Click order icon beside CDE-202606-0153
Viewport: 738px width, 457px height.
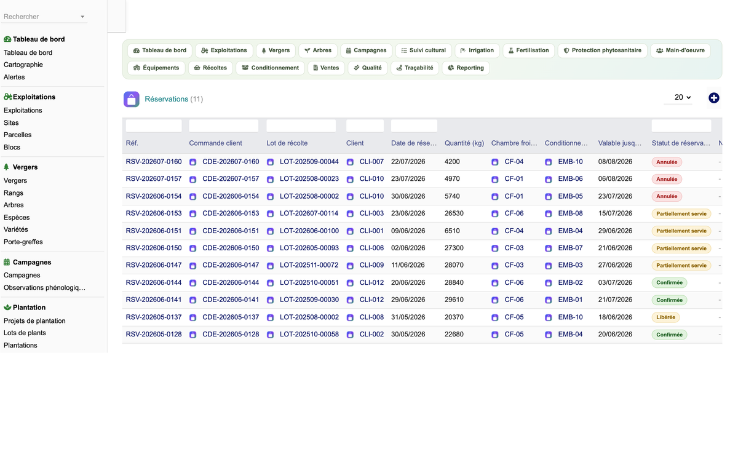[x=192, y=214]
